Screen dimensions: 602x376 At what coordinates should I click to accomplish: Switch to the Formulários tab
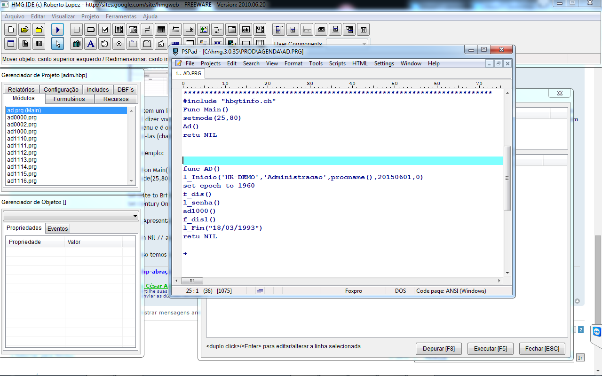pos(69,99)
